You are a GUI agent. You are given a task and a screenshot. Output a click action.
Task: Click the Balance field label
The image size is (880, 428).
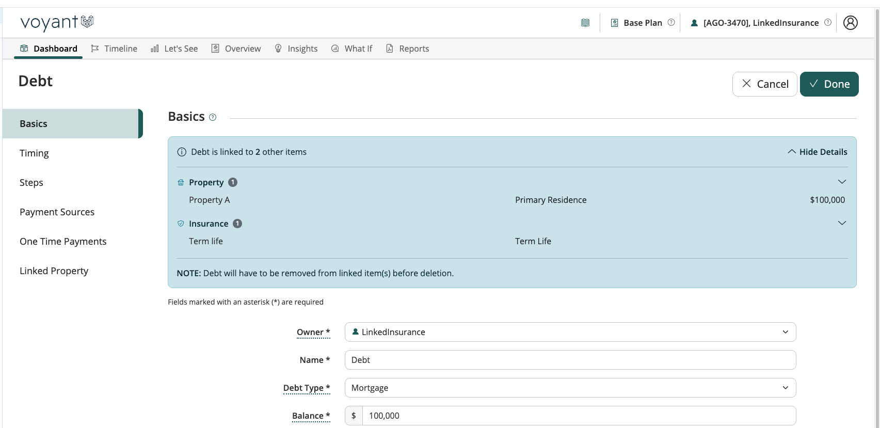click(x=311, y=416)
